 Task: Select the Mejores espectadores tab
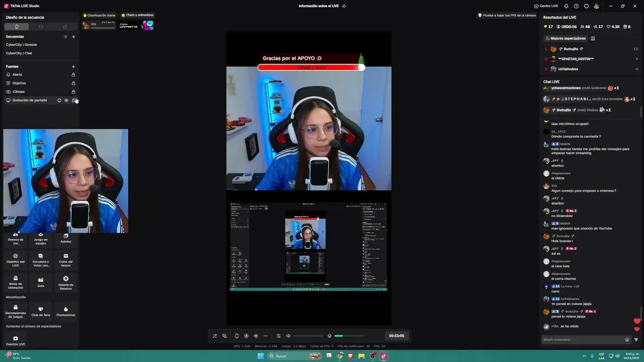[566, 38]
